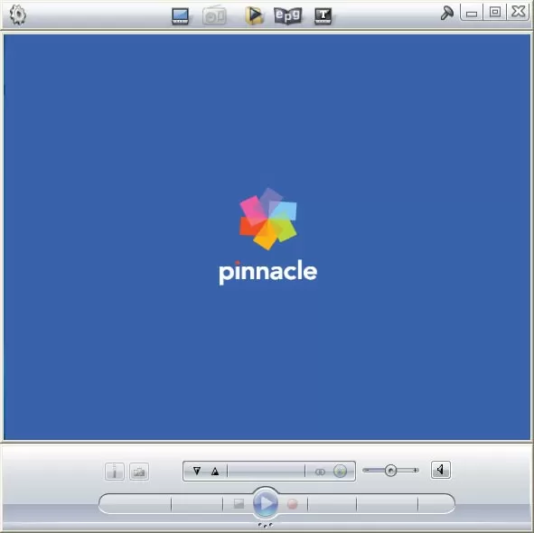Click the channel name display field
This screenshot has height=533, width=534.
pos(266,472)
